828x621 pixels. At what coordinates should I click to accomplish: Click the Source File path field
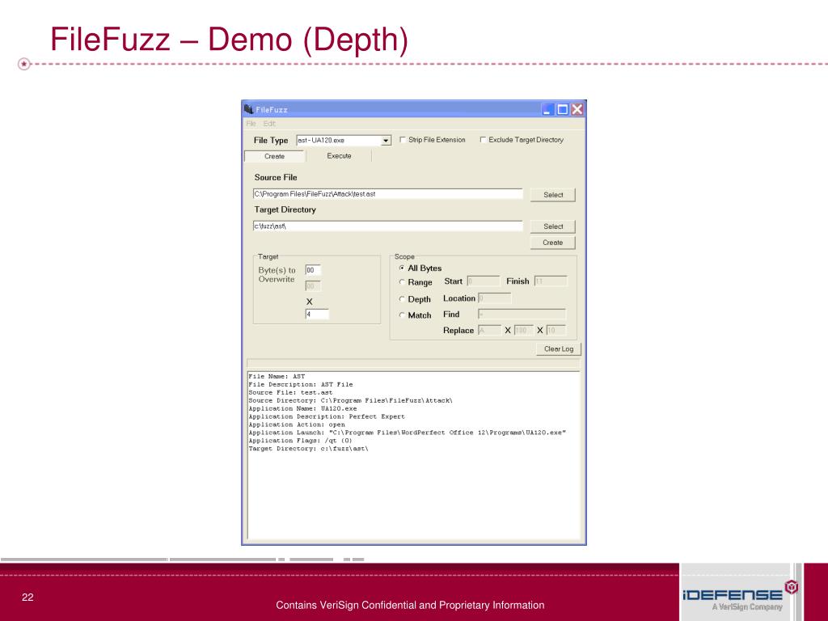point(387,194)
